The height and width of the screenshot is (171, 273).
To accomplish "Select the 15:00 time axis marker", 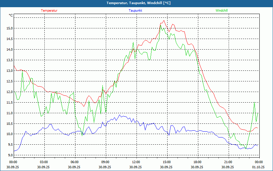I will (x=167, y=162).
